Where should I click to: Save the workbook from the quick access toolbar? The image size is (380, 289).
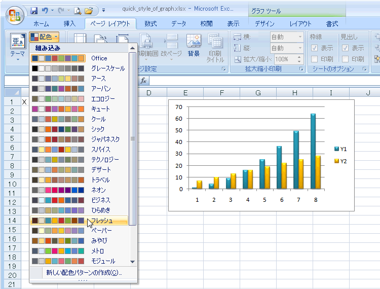[34, 11]
